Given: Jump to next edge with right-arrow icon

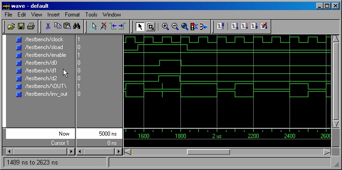Looking at the screenshot, I should pos(122,27).
